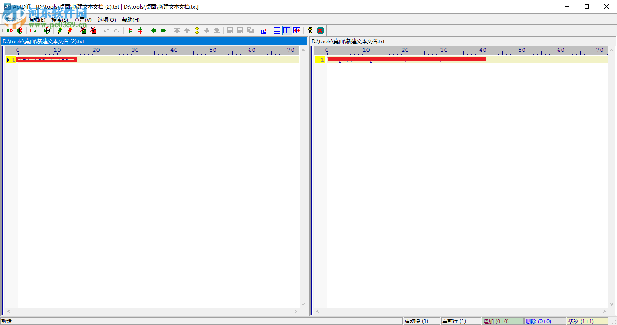Click the crossed-out red toolbar icon

tap(93, 30)
